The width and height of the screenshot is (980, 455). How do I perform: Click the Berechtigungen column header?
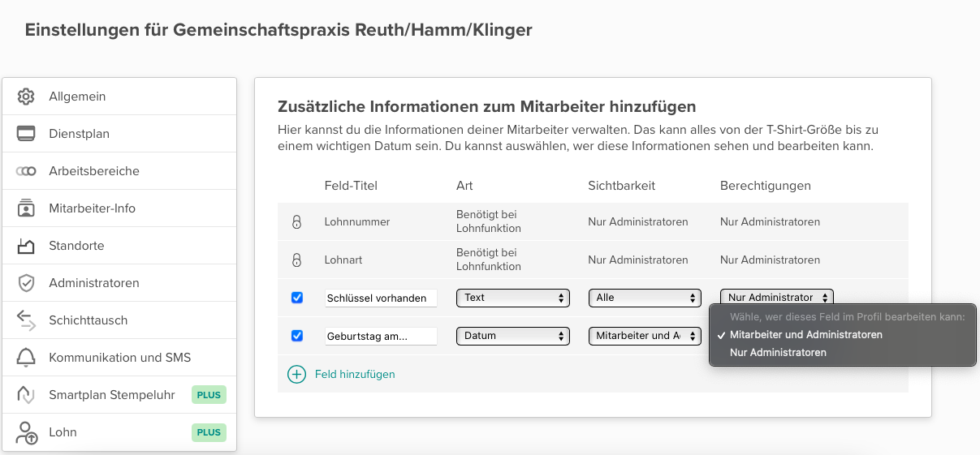pos(766,186)
